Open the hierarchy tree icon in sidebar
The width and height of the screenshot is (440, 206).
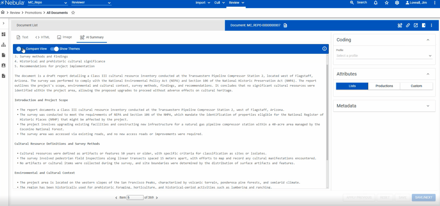click(x=3, y=45)
